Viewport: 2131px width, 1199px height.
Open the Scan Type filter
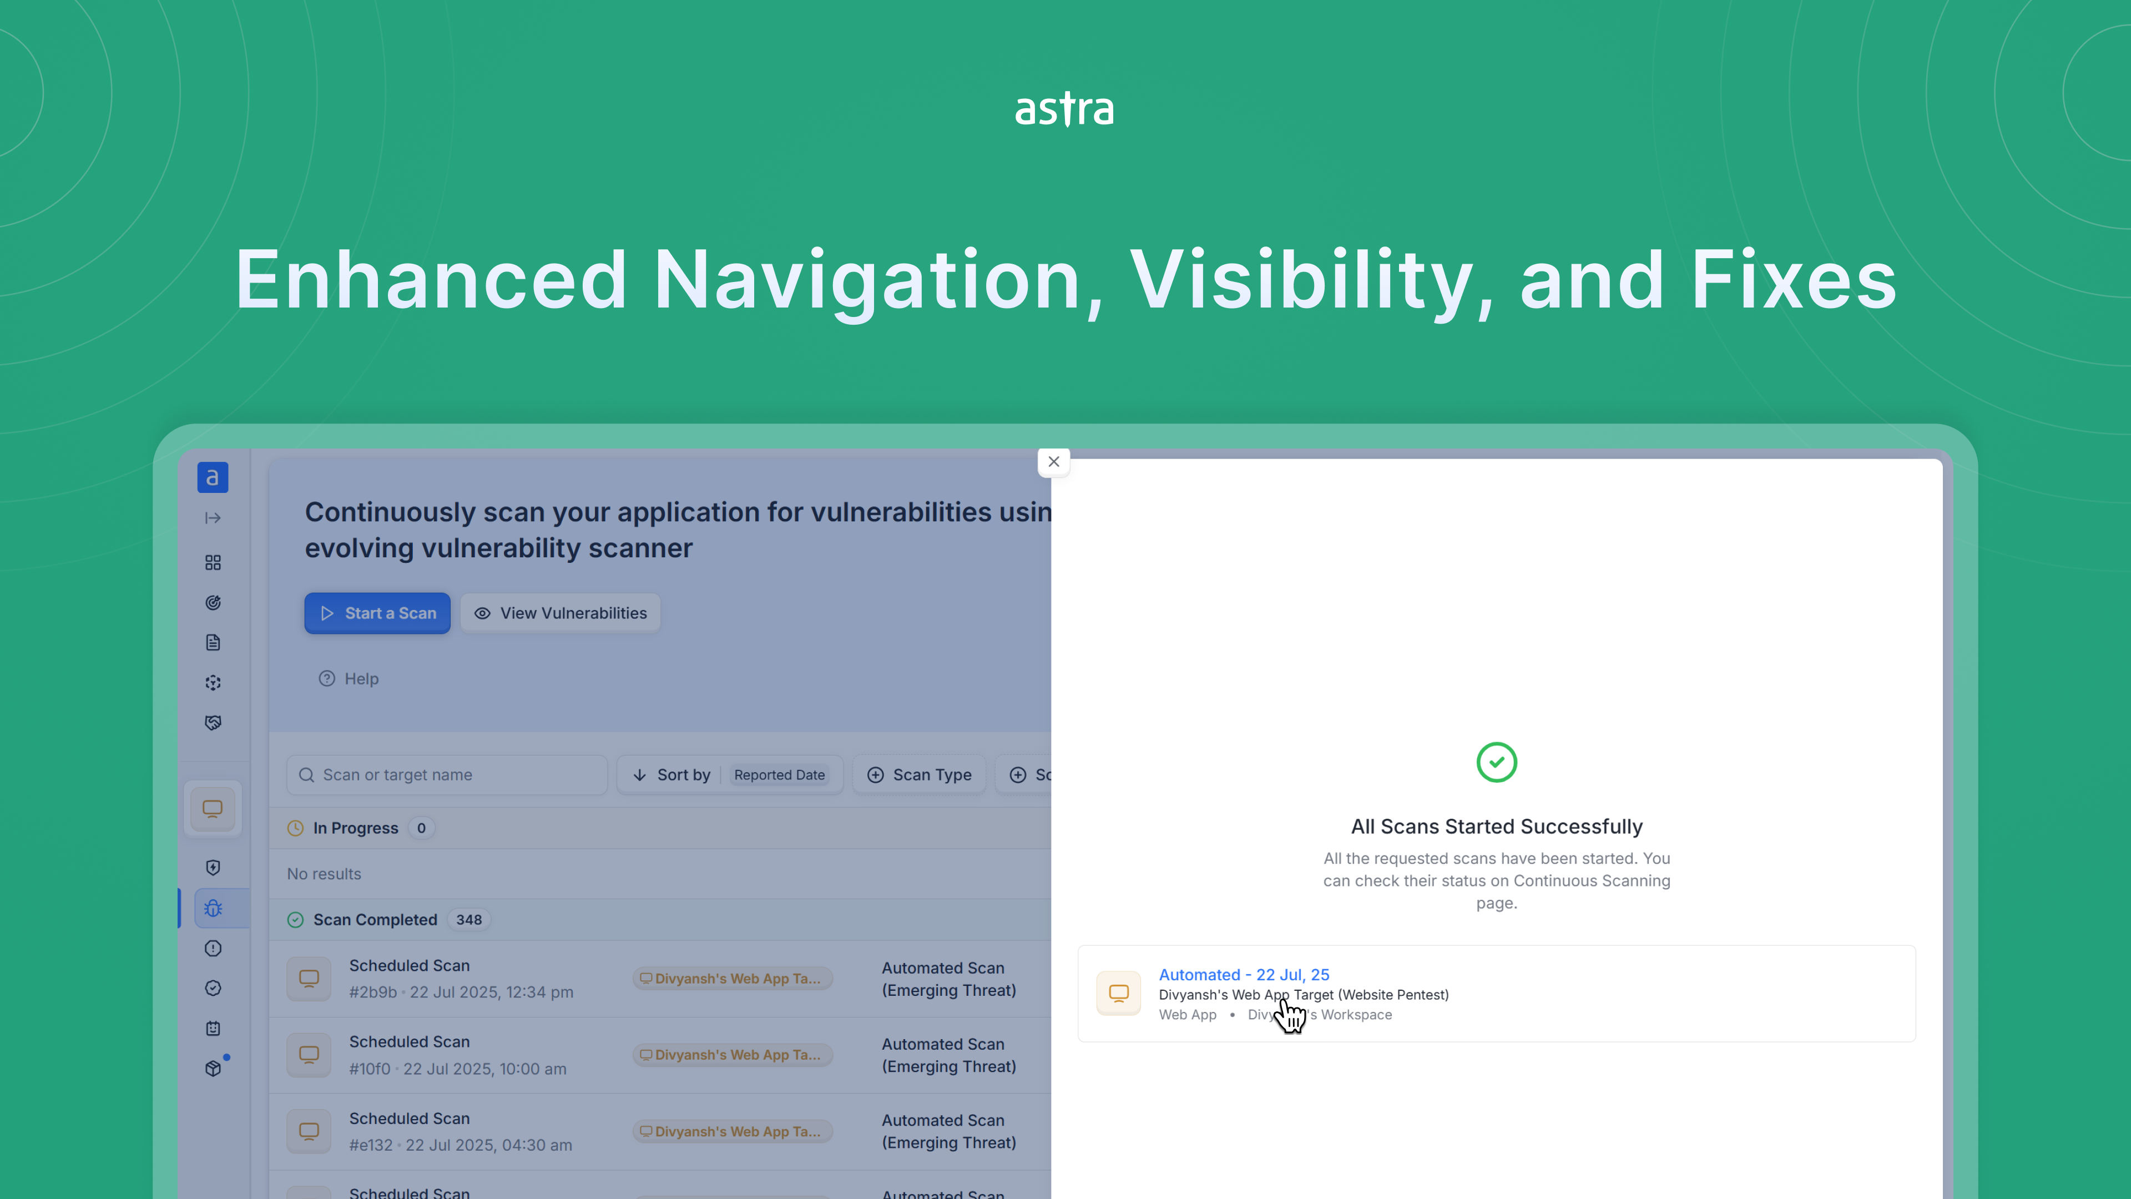pyautogui.click(x=919, y=774)
